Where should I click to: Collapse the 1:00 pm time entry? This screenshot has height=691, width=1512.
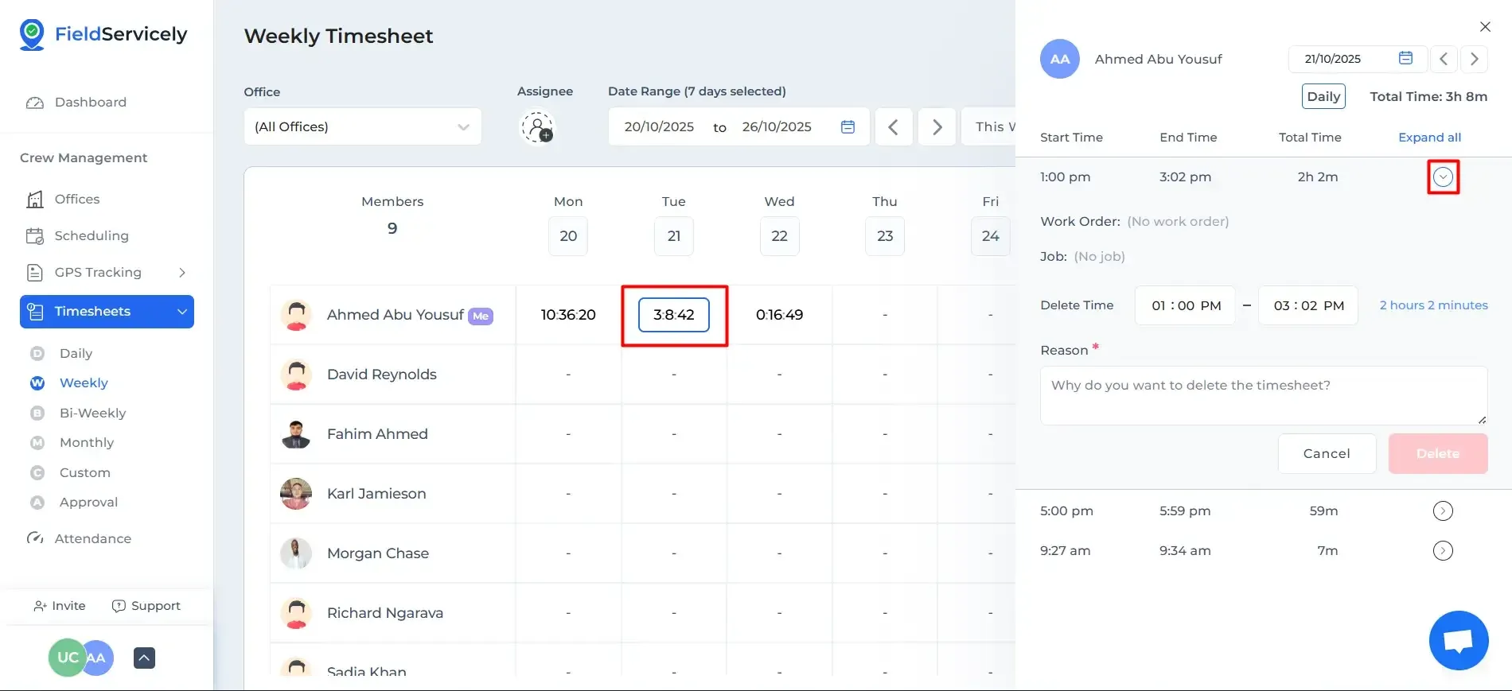1442,177
